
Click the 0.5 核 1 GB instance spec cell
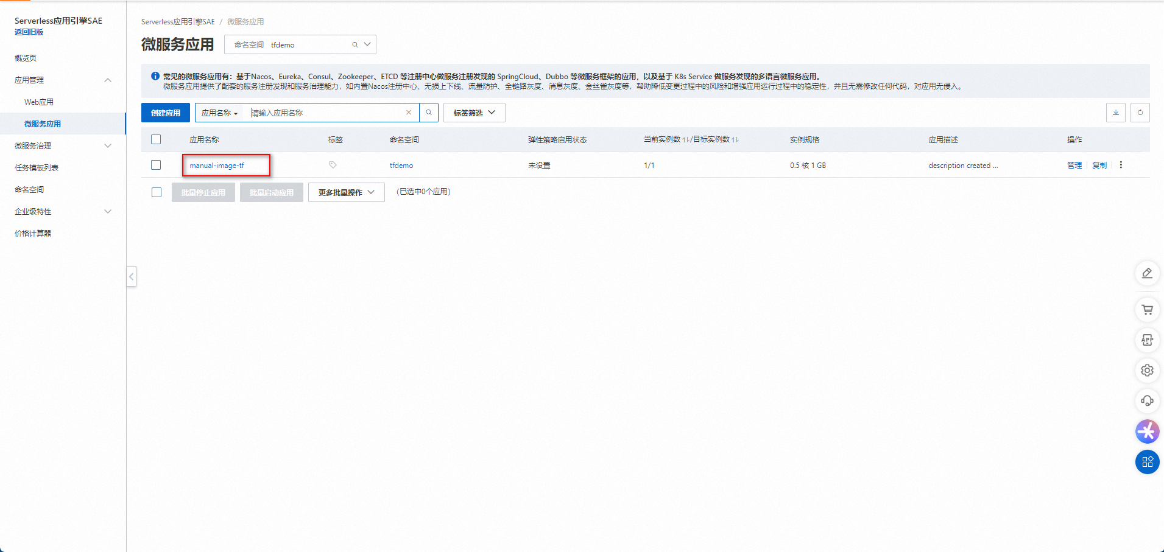808,166
